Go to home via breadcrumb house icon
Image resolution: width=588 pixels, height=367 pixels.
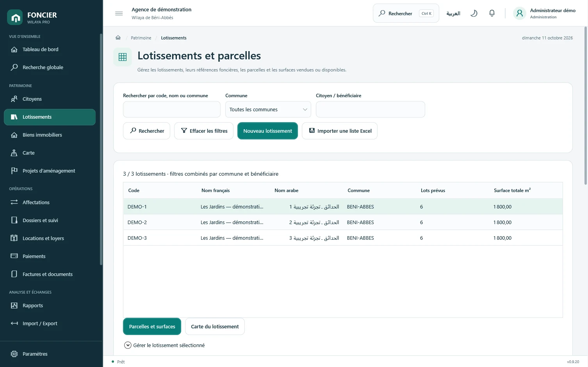point(118,38)
